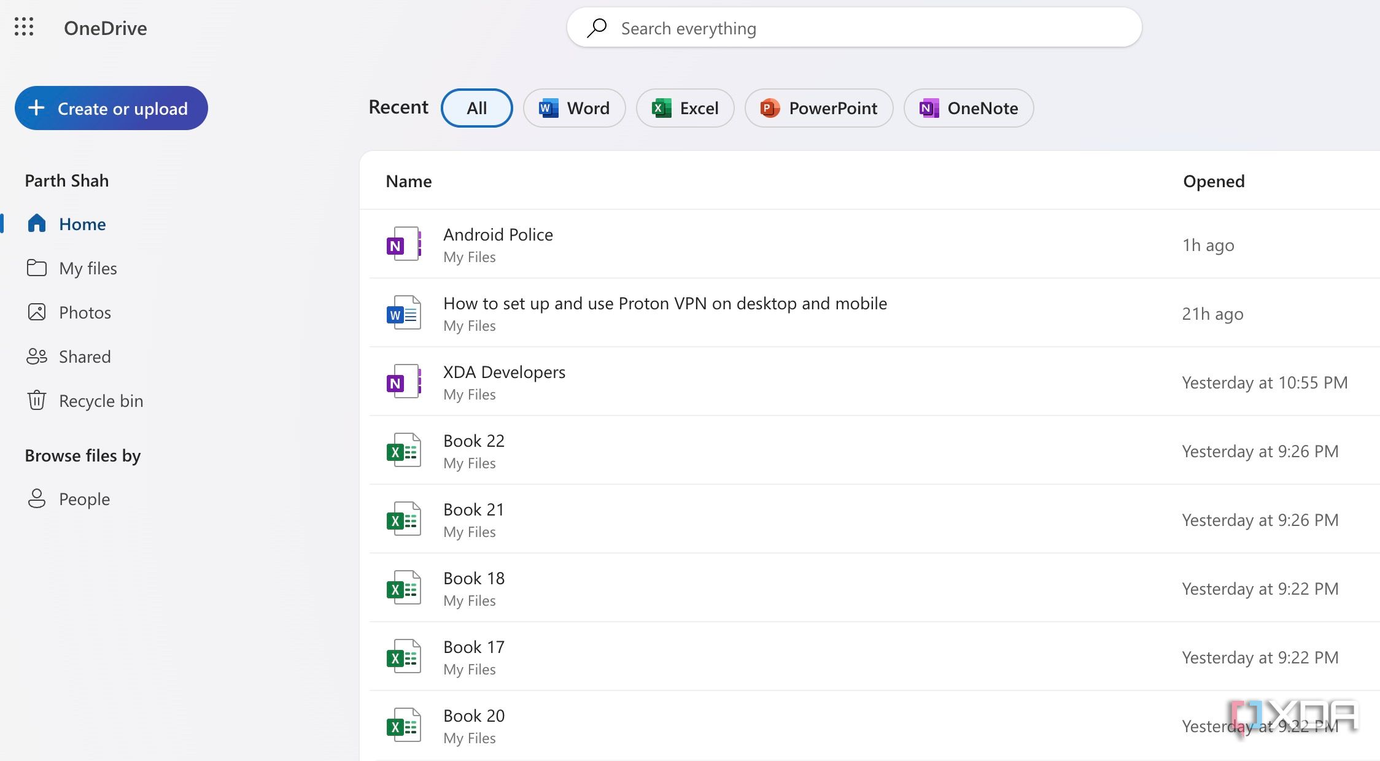The height and width of the screenshot is (761, 1380).
Task: Open the Book 21 file name
Action: pos(474,509)
